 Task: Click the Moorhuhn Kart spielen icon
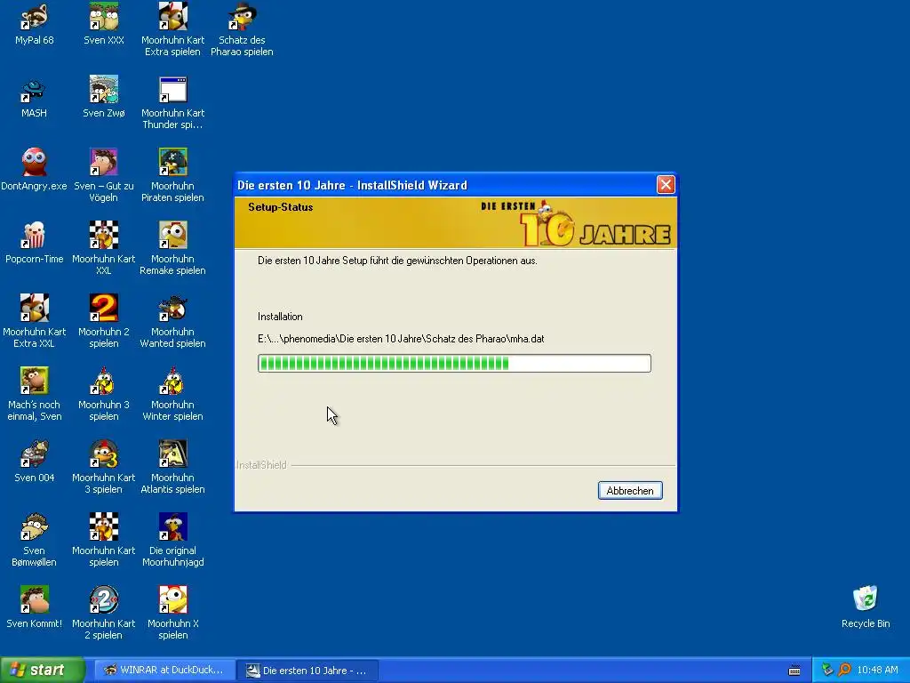point(104,540)
